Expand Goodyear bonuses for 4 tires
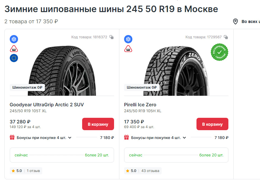Screen dimensions: 260x187 [x=70, y=138]
